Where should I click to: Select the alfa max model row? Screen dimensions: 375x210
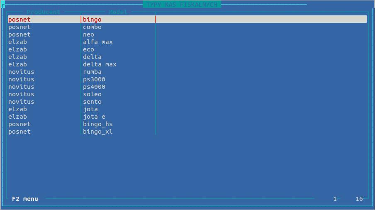click(187, 42)
